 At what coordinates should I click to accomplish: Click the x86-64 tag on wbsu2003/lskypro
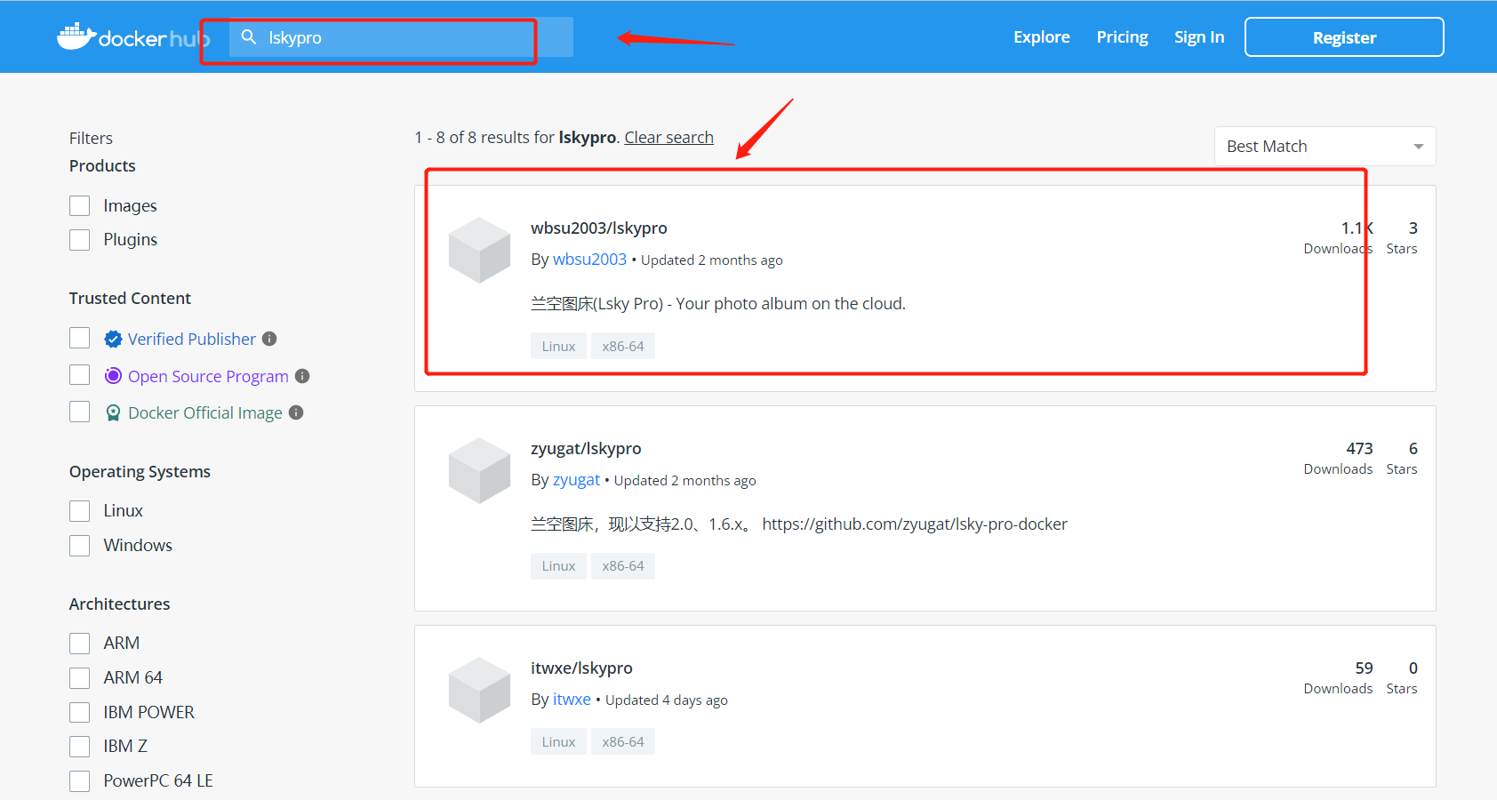[x=623, y=346]
